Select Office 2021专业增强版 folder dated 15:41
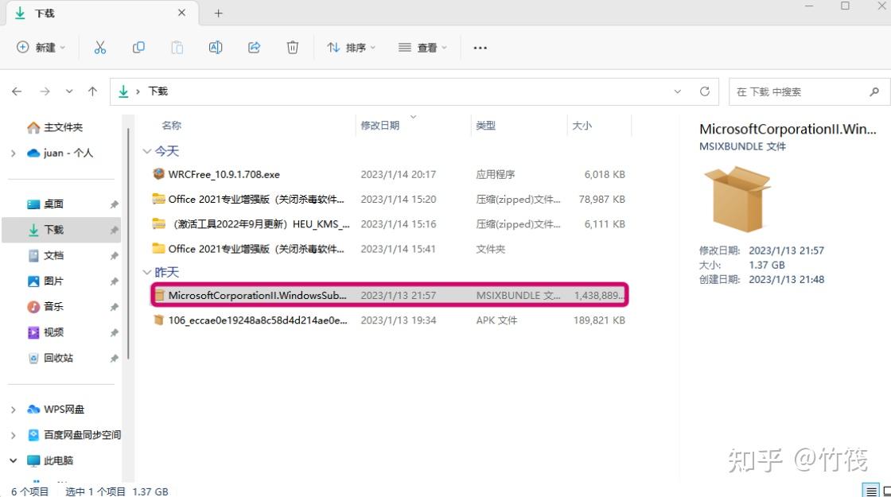 pos(389,249)
